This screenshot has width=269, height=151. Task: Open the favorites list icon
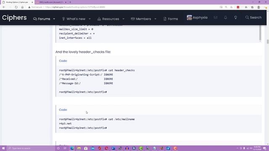pyautogui.click(x=246, y=7)
